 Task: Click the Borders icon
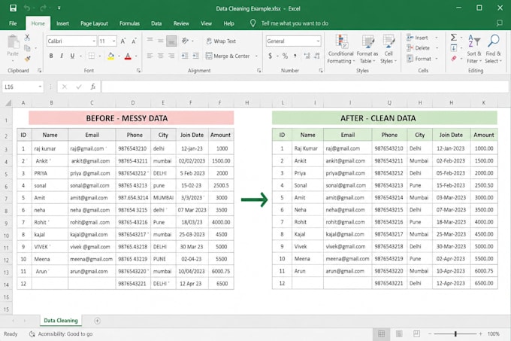coord(92,56)
